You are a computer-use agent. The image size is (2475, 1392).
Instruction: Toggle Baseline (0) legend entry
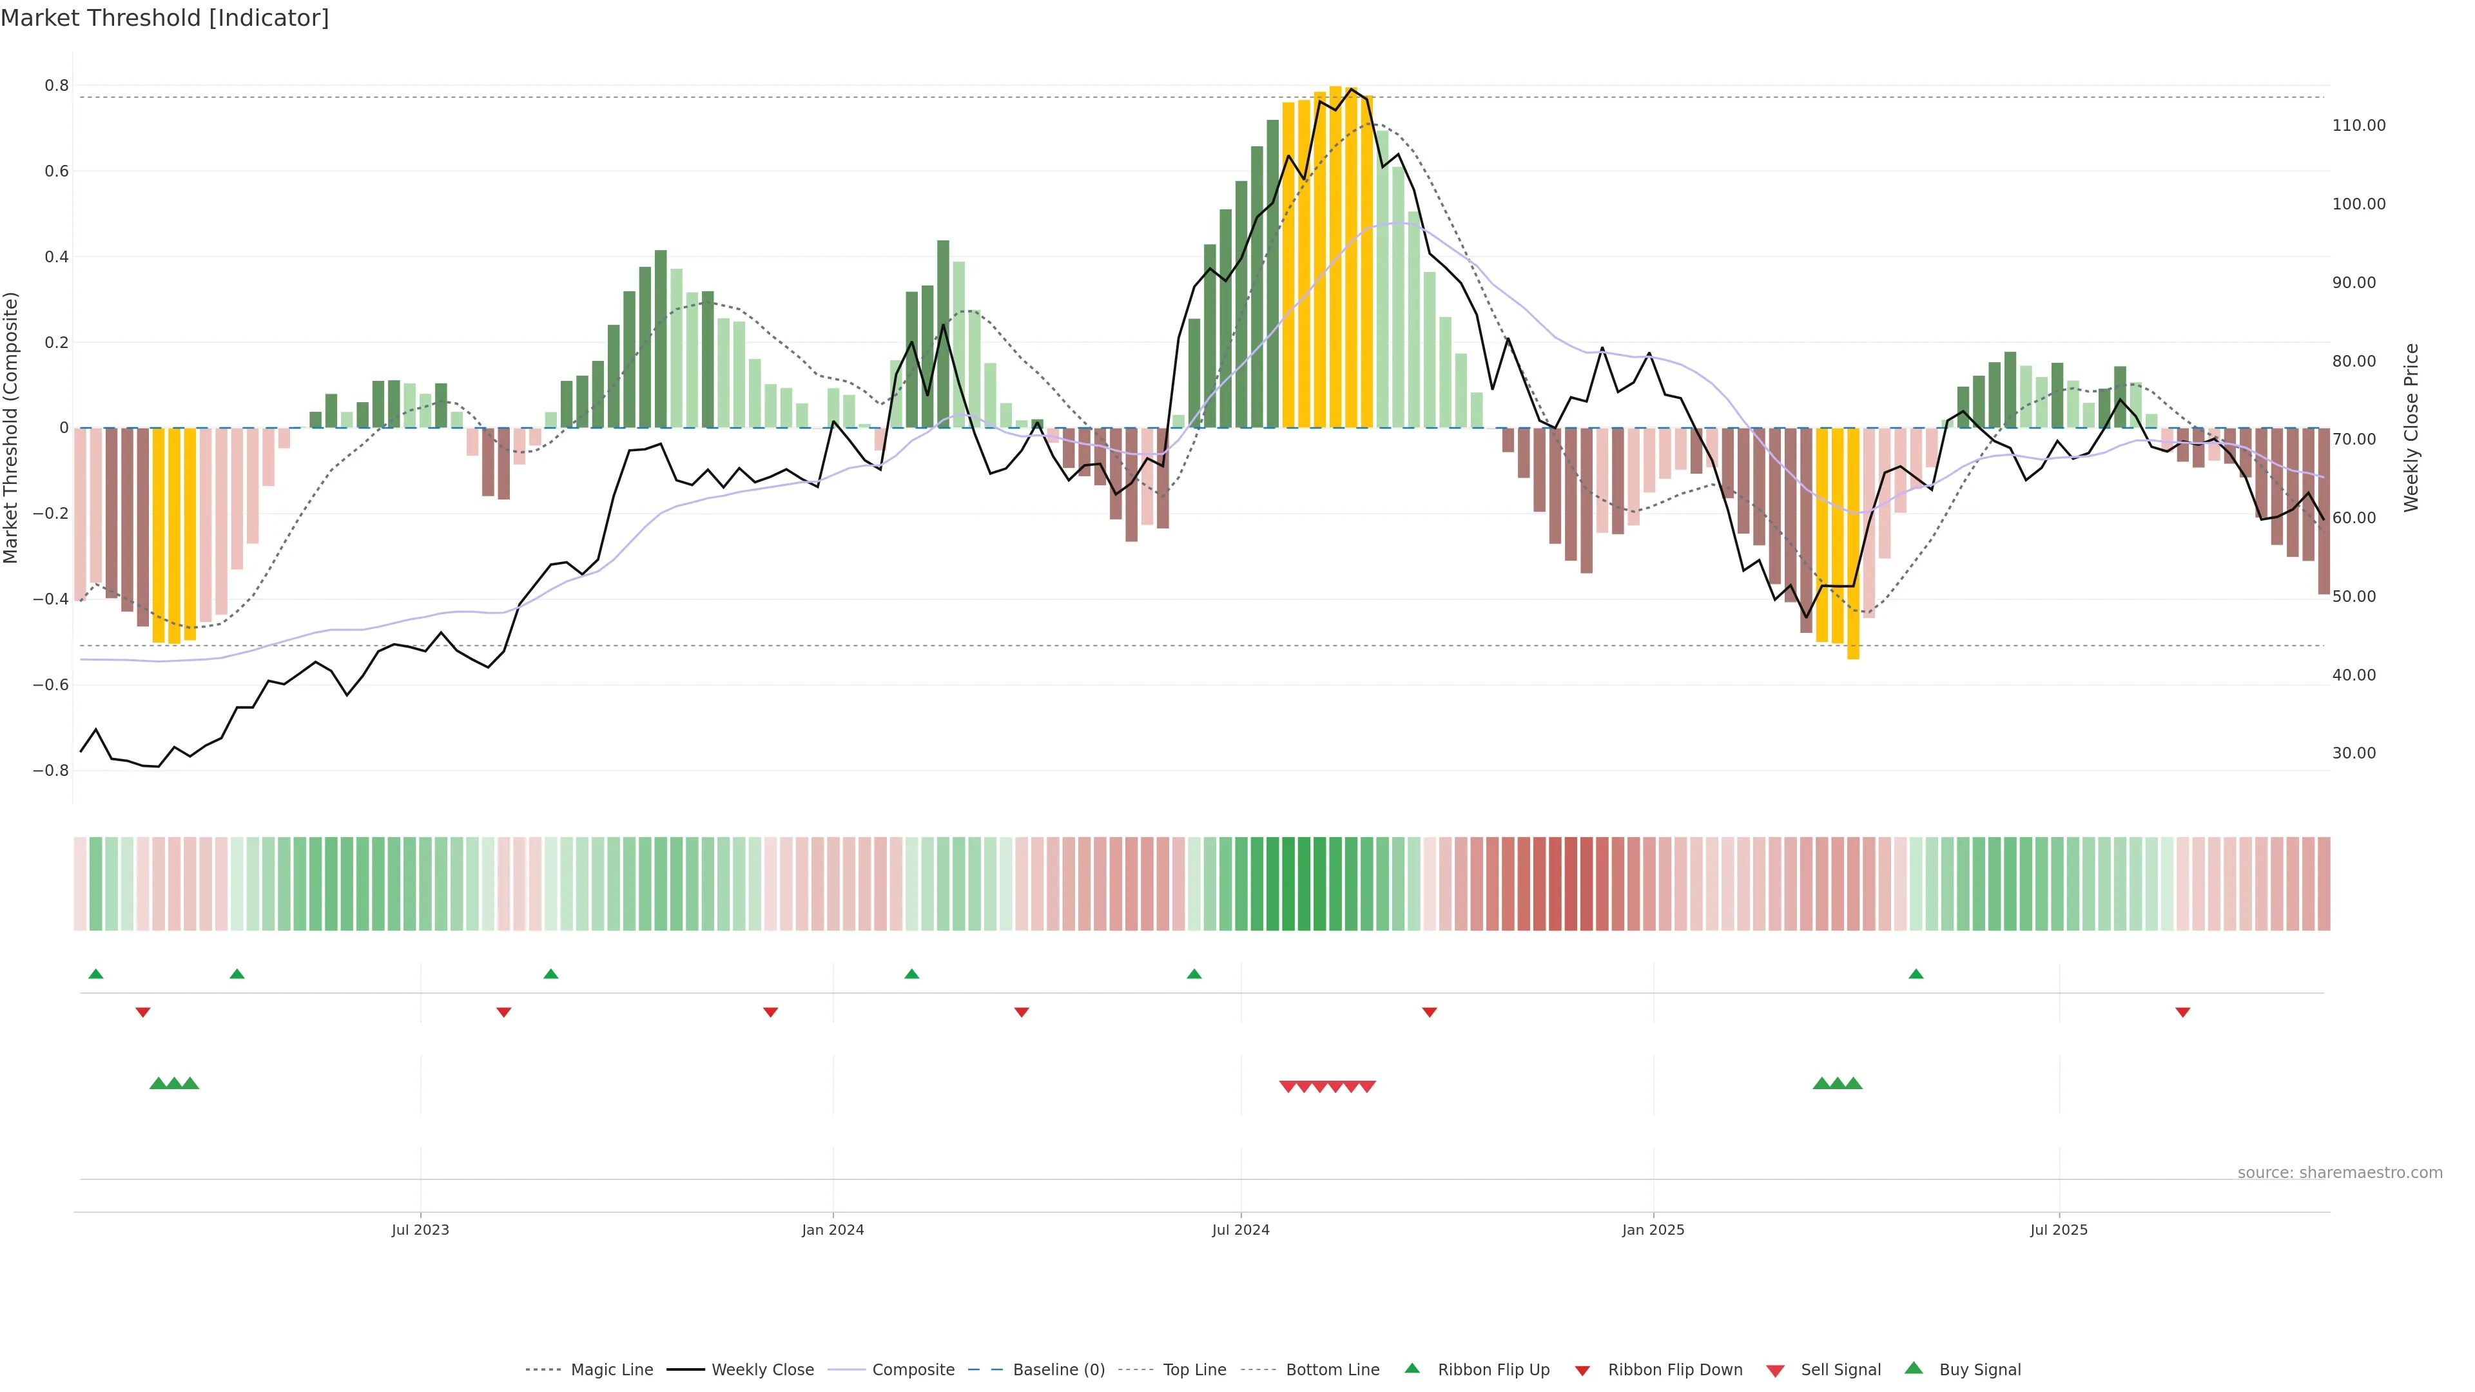[1058, 1370]
